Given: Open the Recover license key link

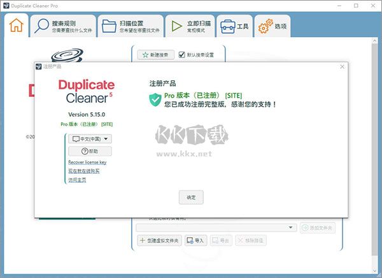Looking at the screenshot, I should (x=87, y=163).
